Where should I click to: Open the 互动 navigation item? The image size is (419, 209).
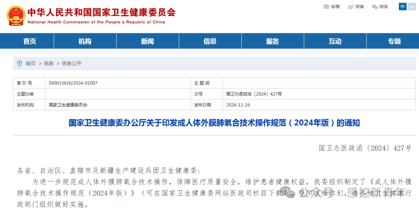[335, 41]
